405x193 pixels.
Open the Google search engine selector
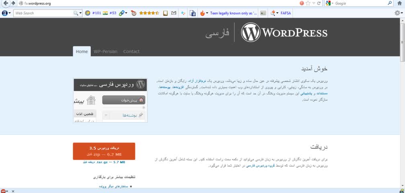[x=329, y=3]
